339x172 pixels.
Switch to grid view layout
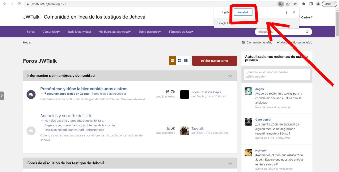point(179,61)
